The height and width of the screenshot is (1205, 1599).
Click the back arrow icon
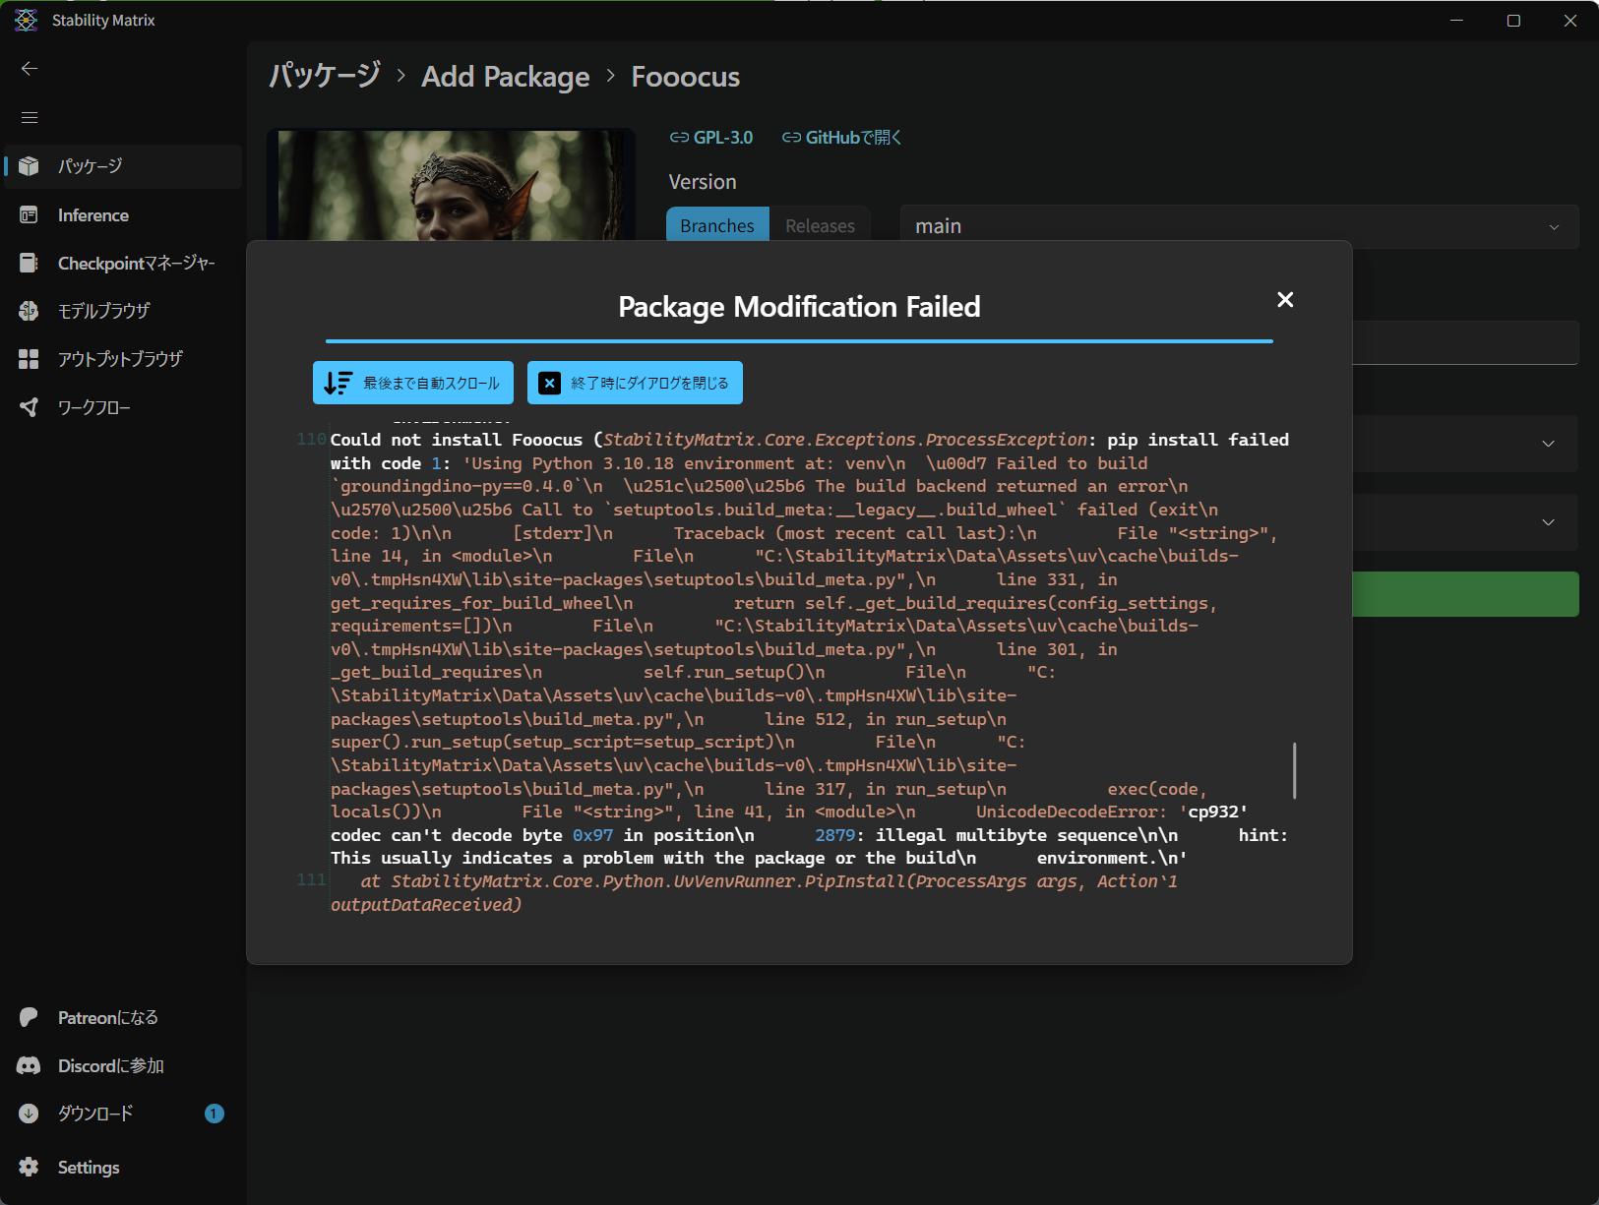(30, 68)
